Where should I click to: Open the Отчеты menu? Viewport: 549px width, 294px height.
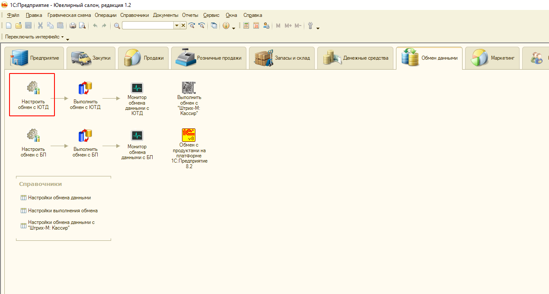[190, 15]
